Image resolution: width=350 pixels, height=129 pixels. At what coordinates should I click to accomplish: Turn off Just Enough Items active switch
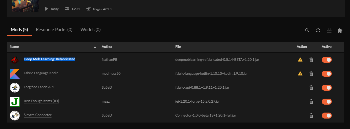coord(327,102)
